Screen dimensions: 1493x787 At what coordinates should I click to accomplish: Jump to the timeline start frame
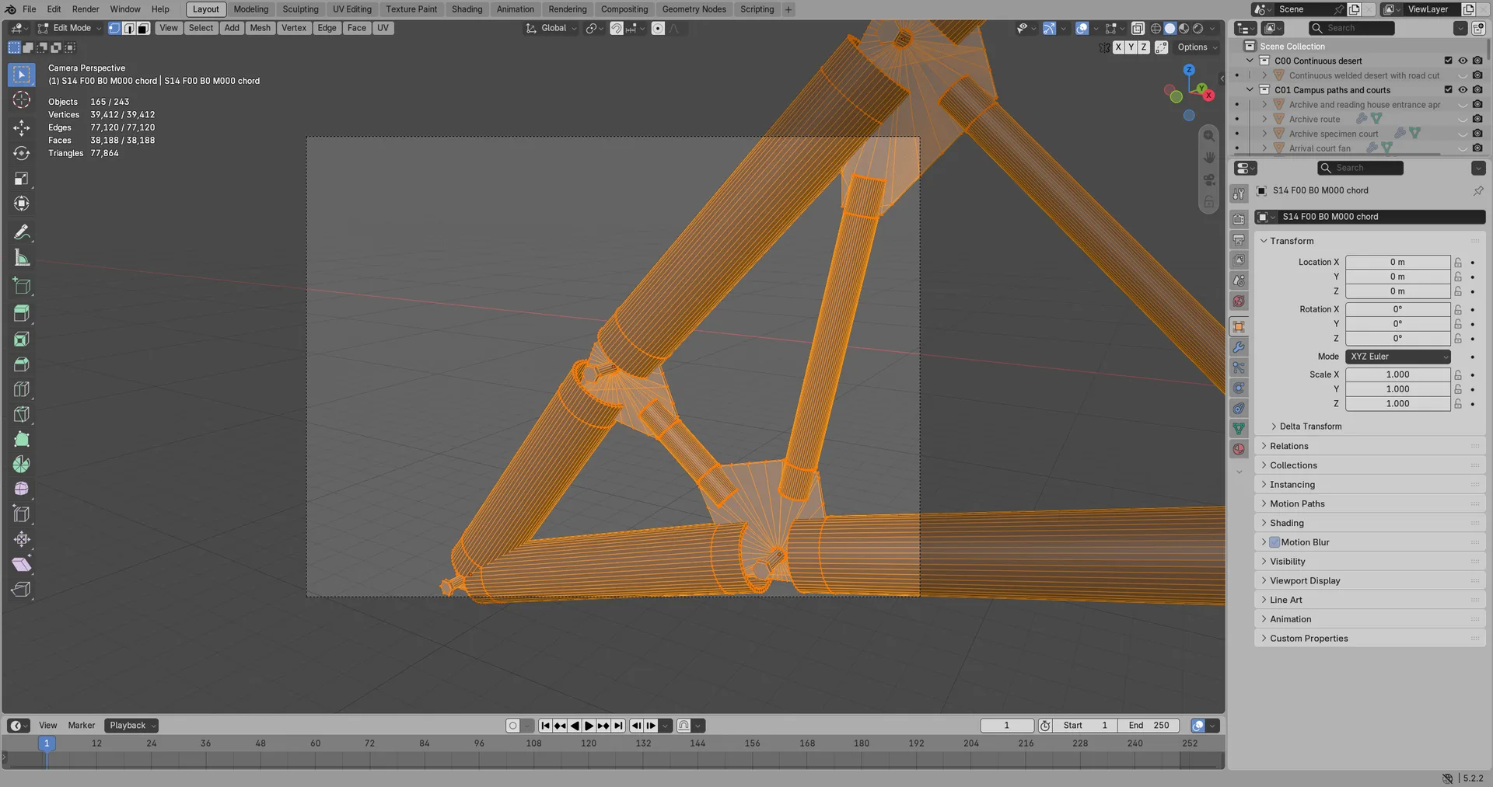pyautogui.click(x=546, y=726)
